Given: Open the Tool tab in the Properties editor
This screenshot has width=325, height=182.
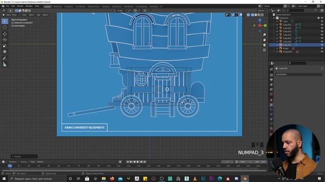Looking at the screenshot, I should 271,69.
